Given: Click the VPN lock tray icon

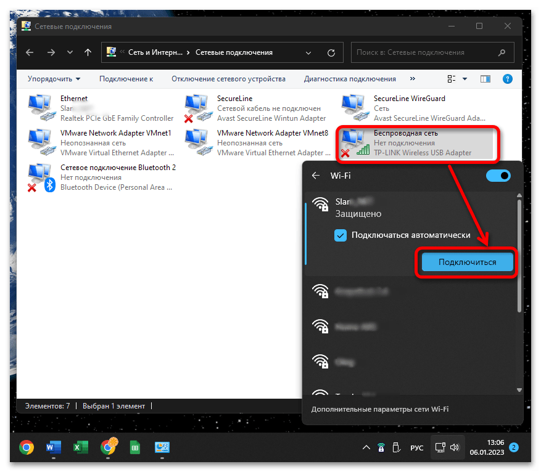Looking at the screenshot, I should point(381,447).
